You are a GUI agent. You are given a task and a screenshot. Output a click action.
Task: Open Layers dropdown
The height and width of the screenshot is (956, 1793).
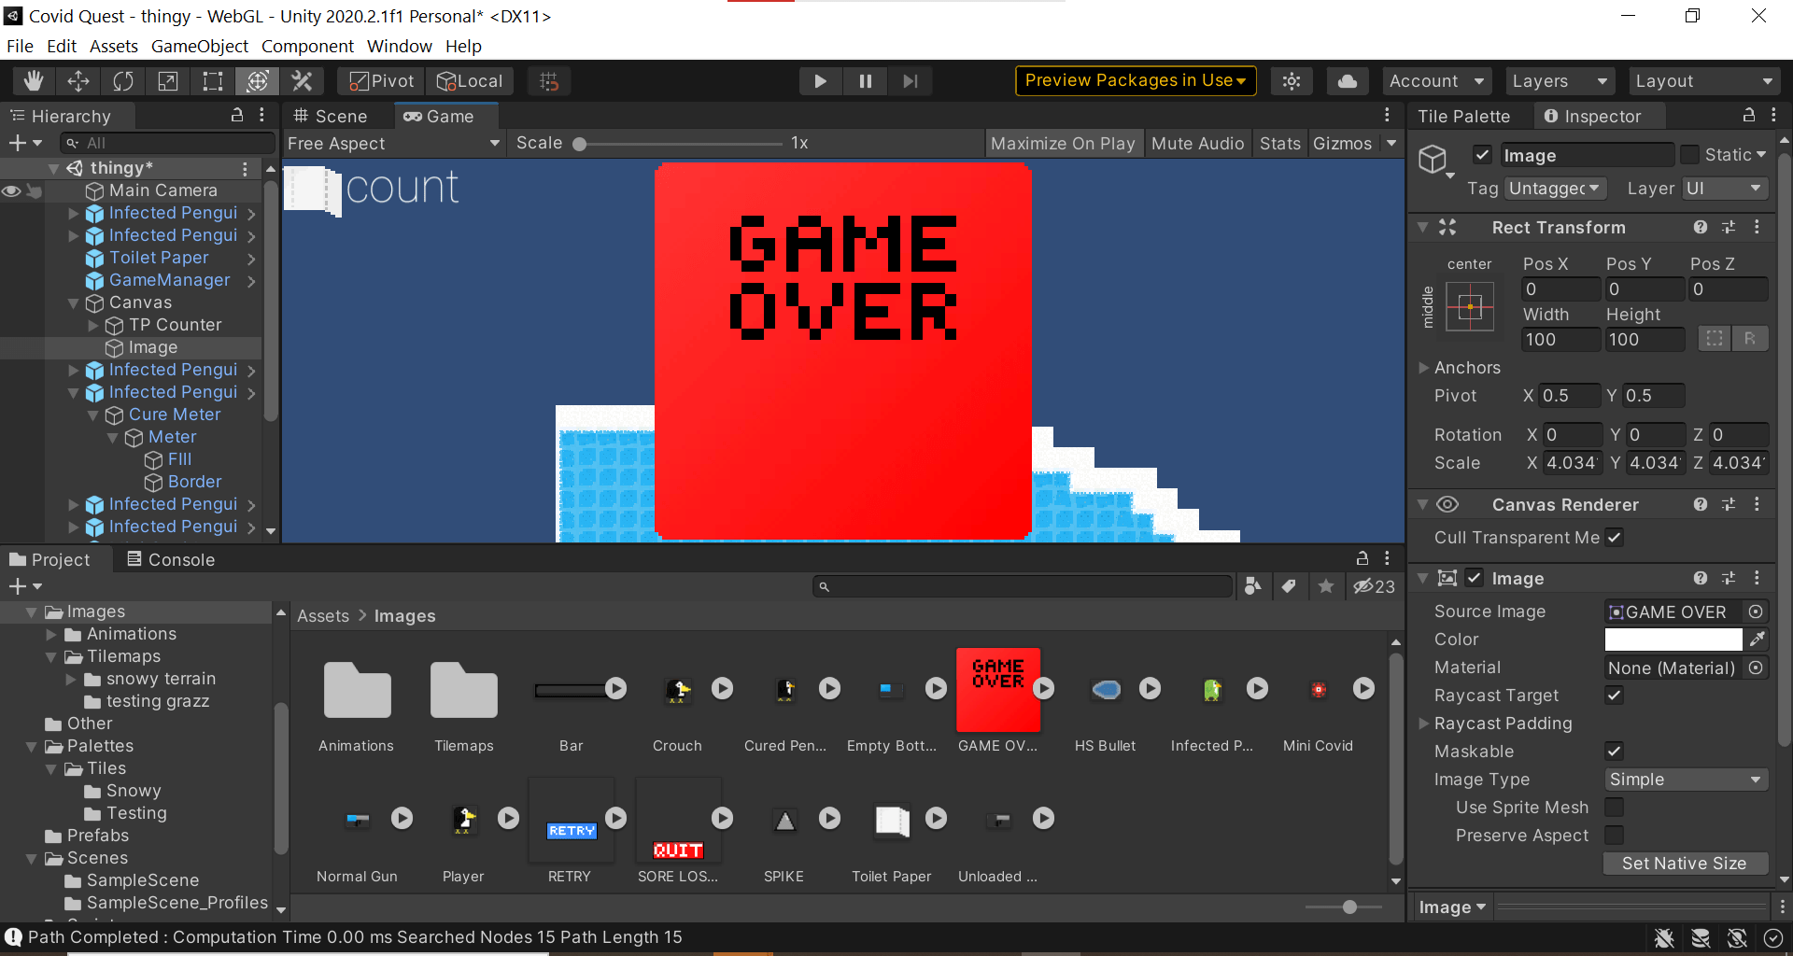pos(1559,81)
